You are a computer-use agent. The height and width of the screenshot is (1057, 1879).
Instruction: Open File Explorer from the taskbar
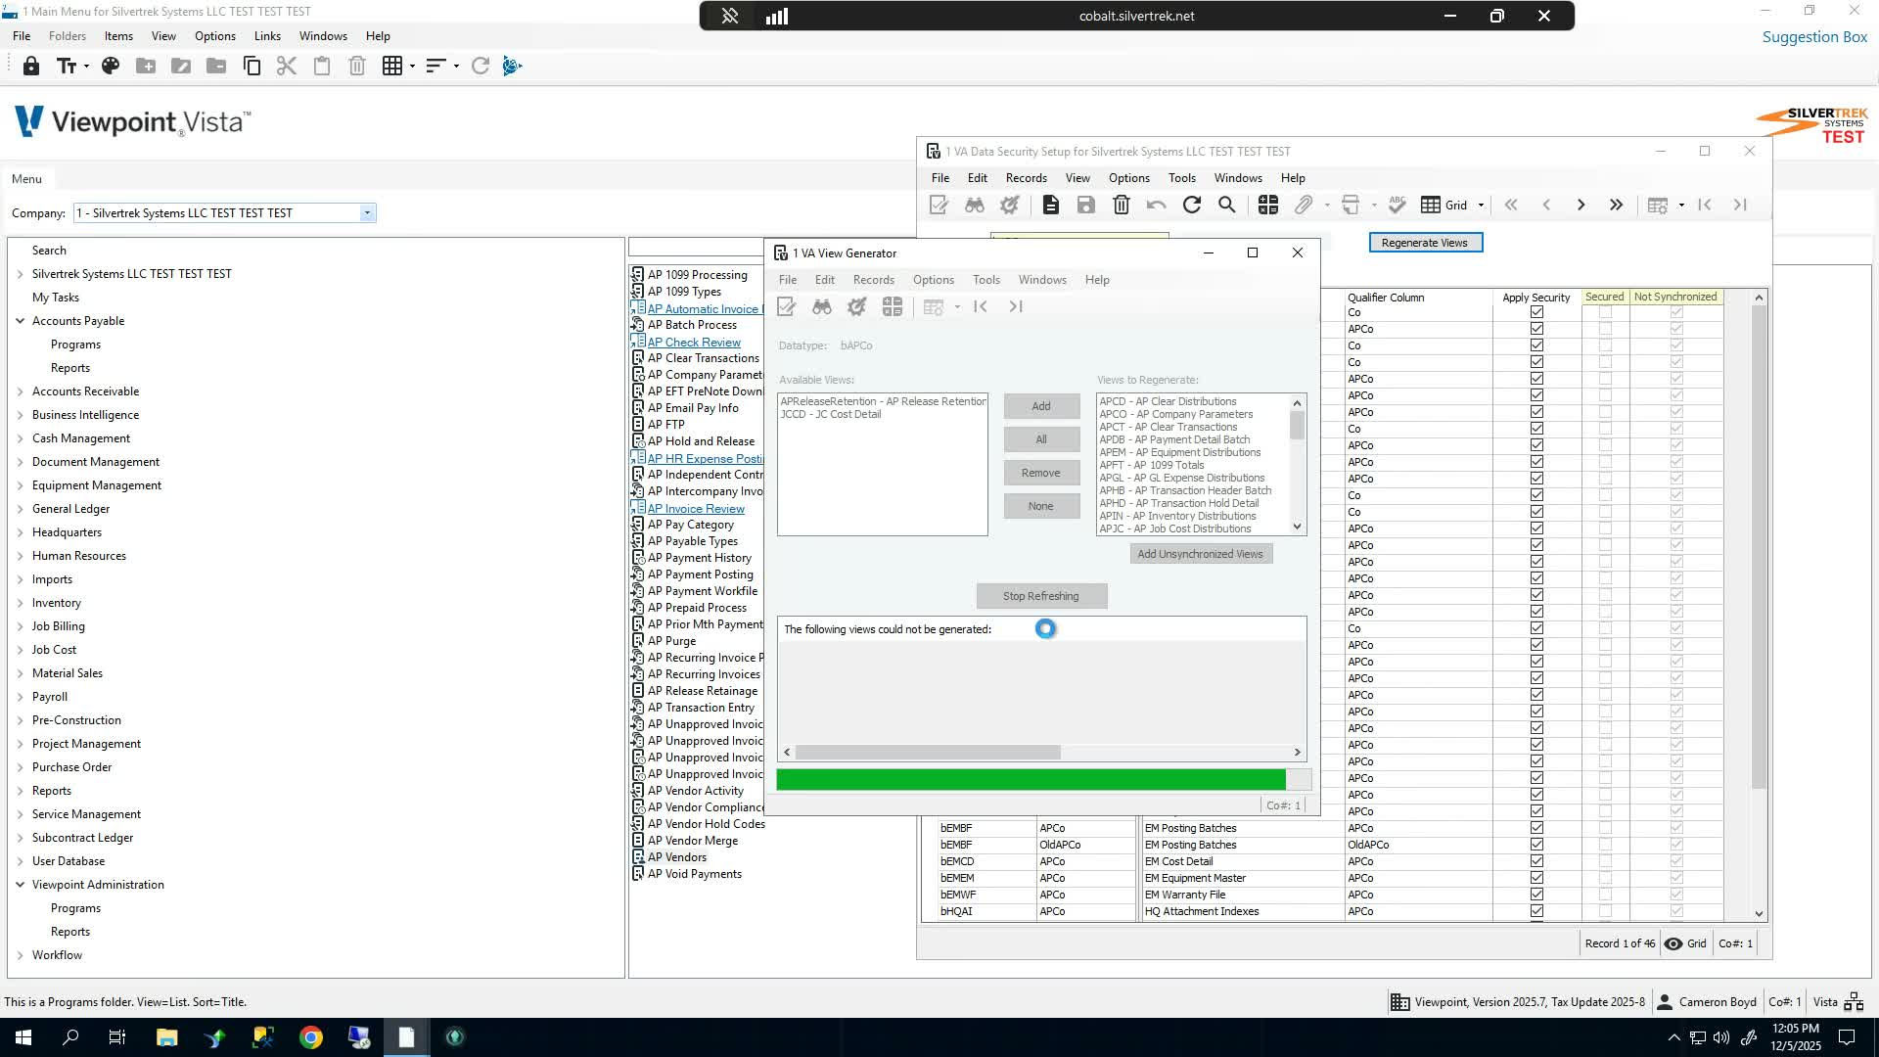pyautogui.click(x=166, y=1037)
